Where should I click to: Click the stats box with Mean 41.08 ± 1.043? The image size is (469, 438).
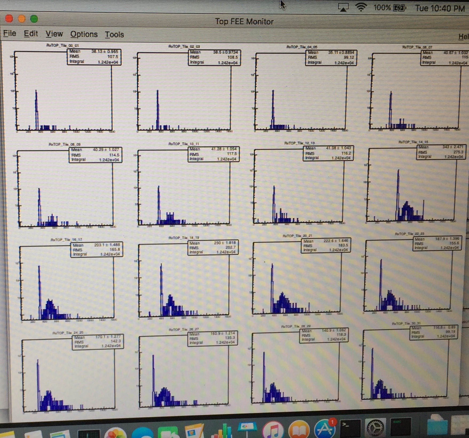(329, 153)
